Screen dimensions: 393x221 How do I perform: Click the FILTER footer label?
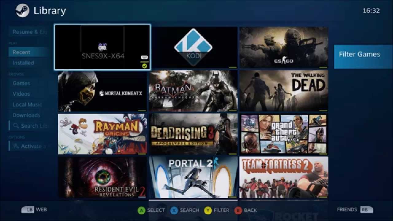221,210
